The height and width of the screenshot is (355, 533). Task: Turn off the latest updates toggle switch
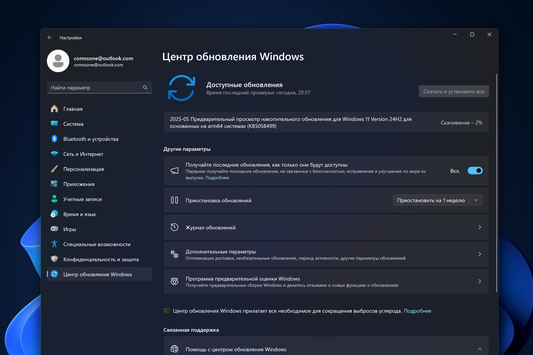click(475, 171)
